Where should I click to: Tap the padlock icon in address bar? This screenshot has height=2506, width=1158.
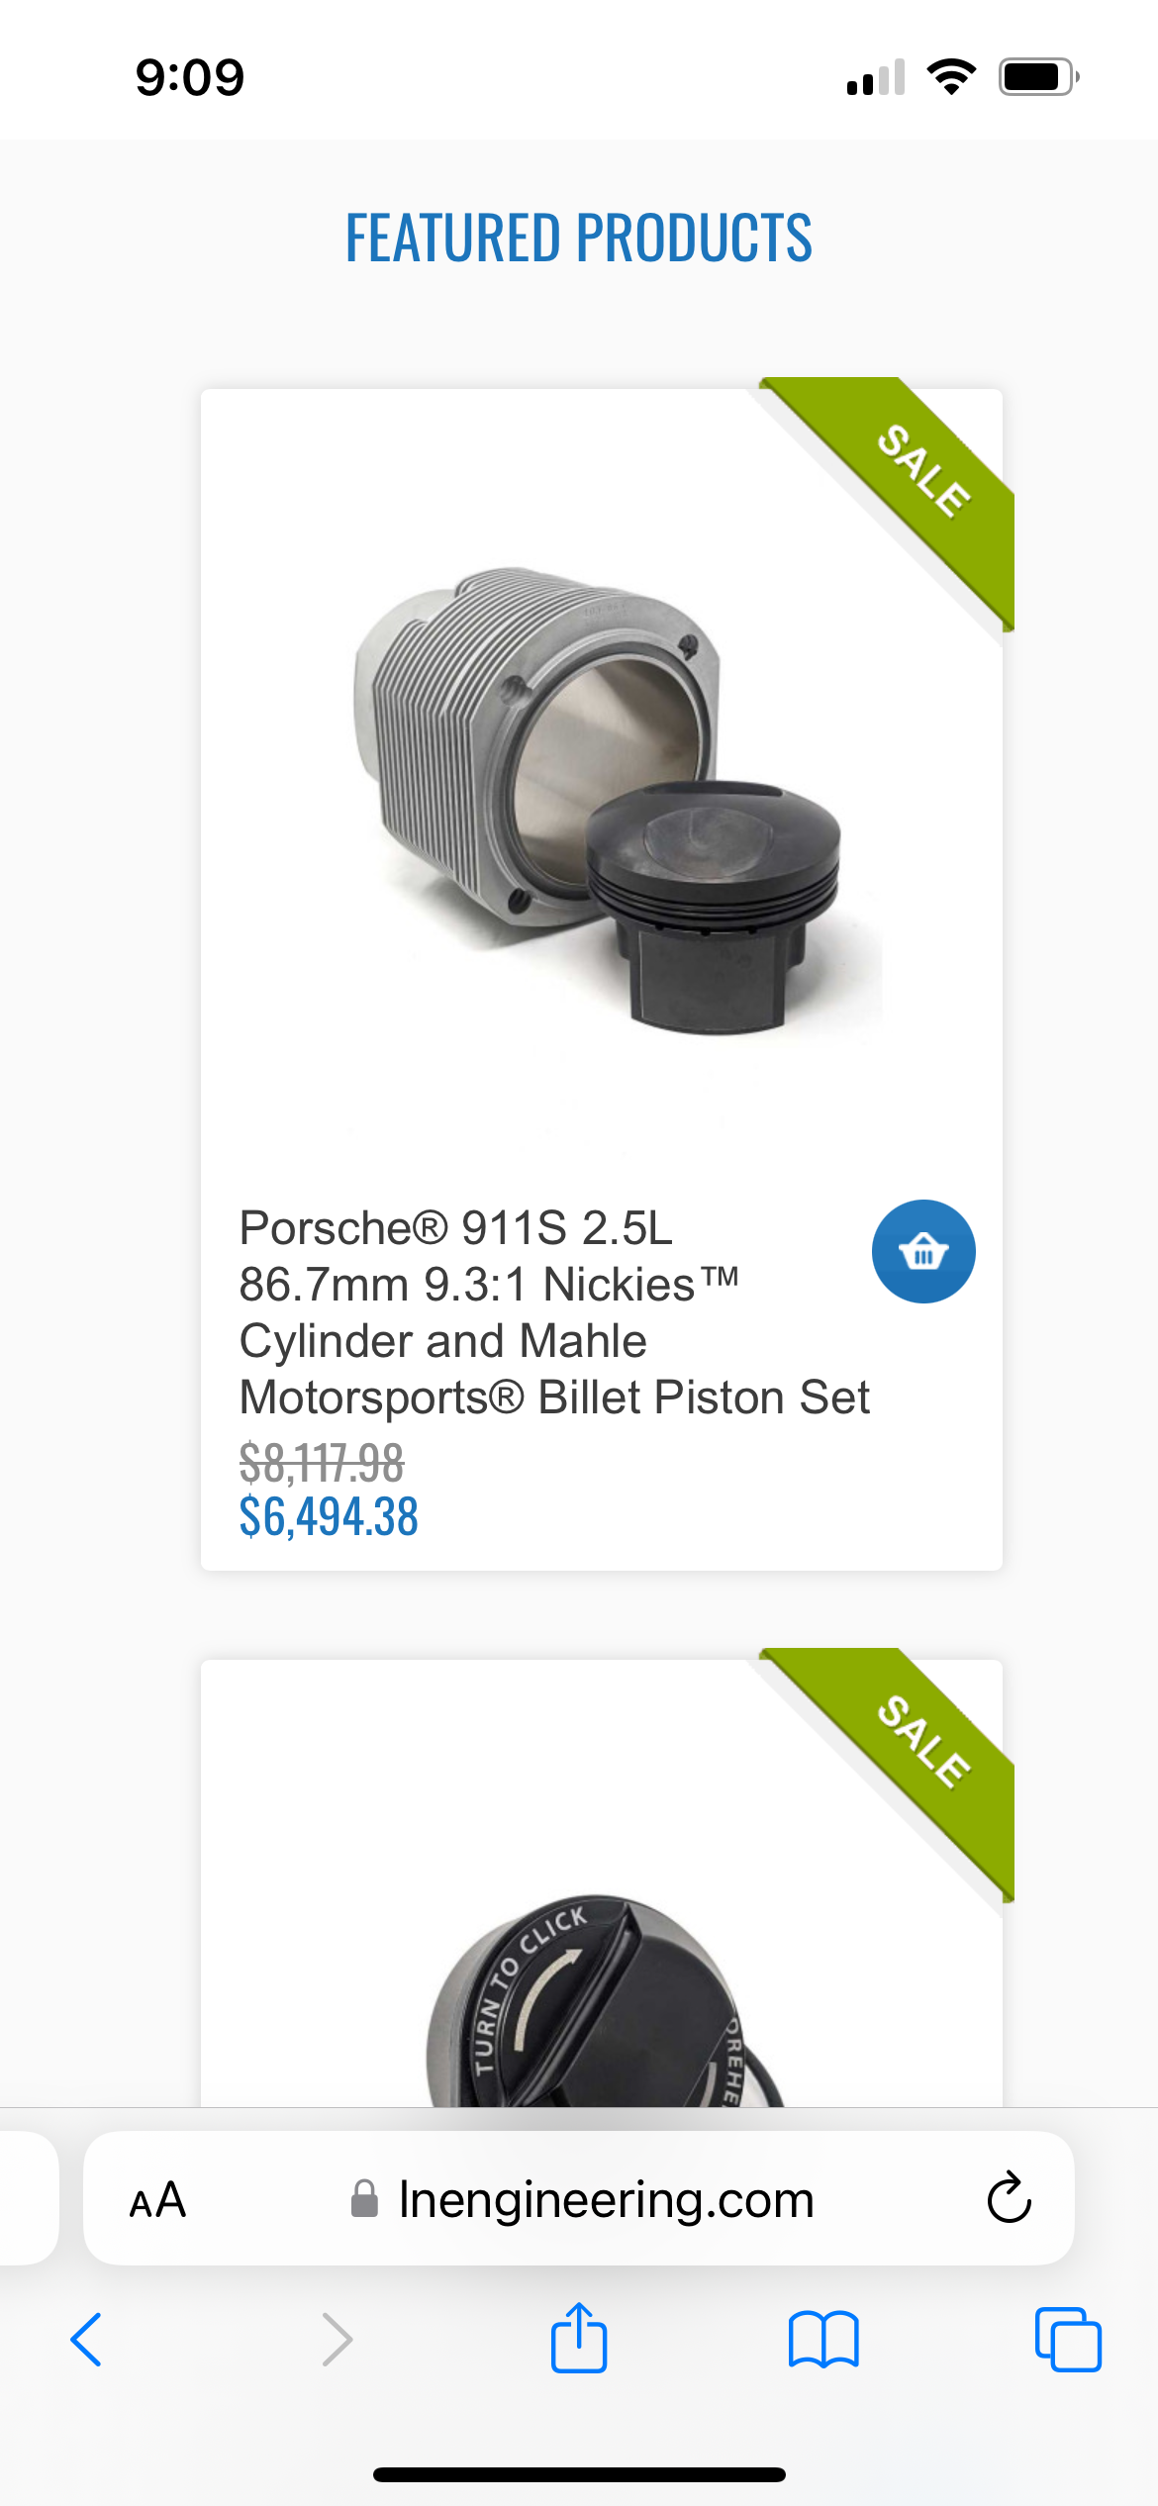point(364,2199)
